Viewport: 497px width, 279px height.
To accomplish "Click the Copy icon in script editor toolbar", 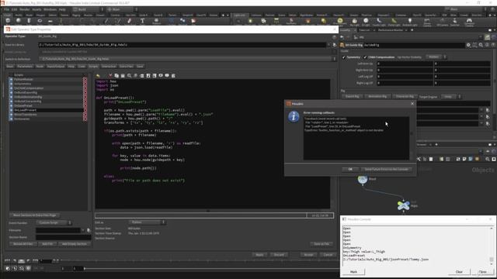I will (x=116, y=76).
